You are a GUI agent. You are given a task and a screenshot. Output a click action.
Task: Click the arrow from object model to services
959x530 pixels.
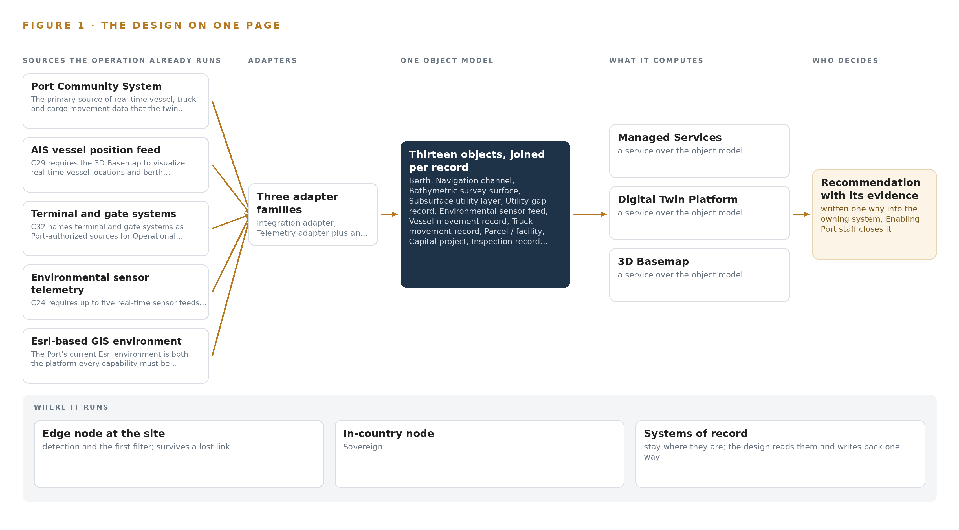pos(590,214)
